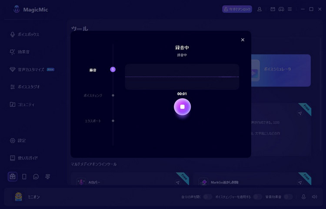Click the gear icon beside 設定
This screenshot has width=326, height=209.
coord(13,141)
